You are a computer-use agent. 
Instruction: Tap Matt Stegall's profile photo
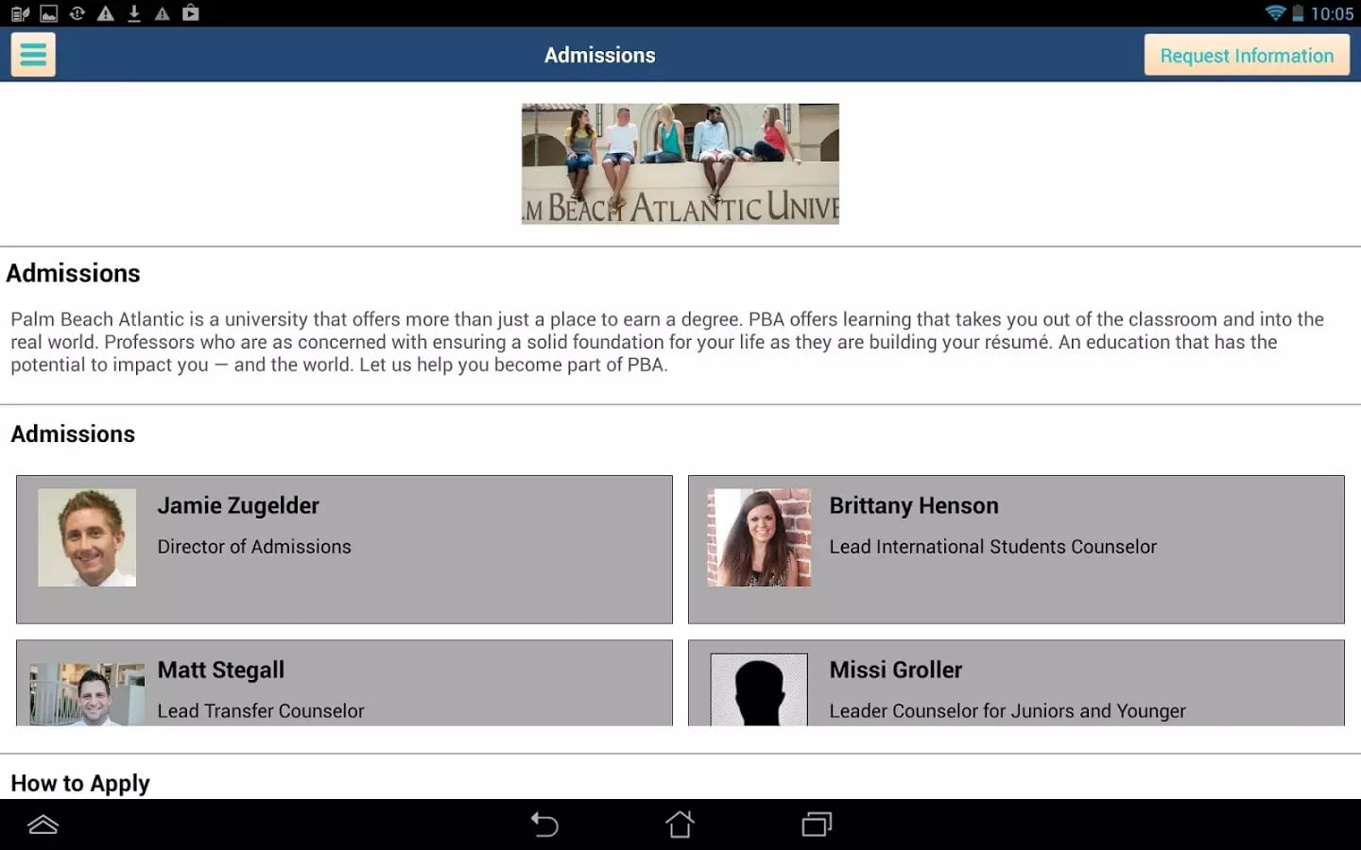point(87,694)
